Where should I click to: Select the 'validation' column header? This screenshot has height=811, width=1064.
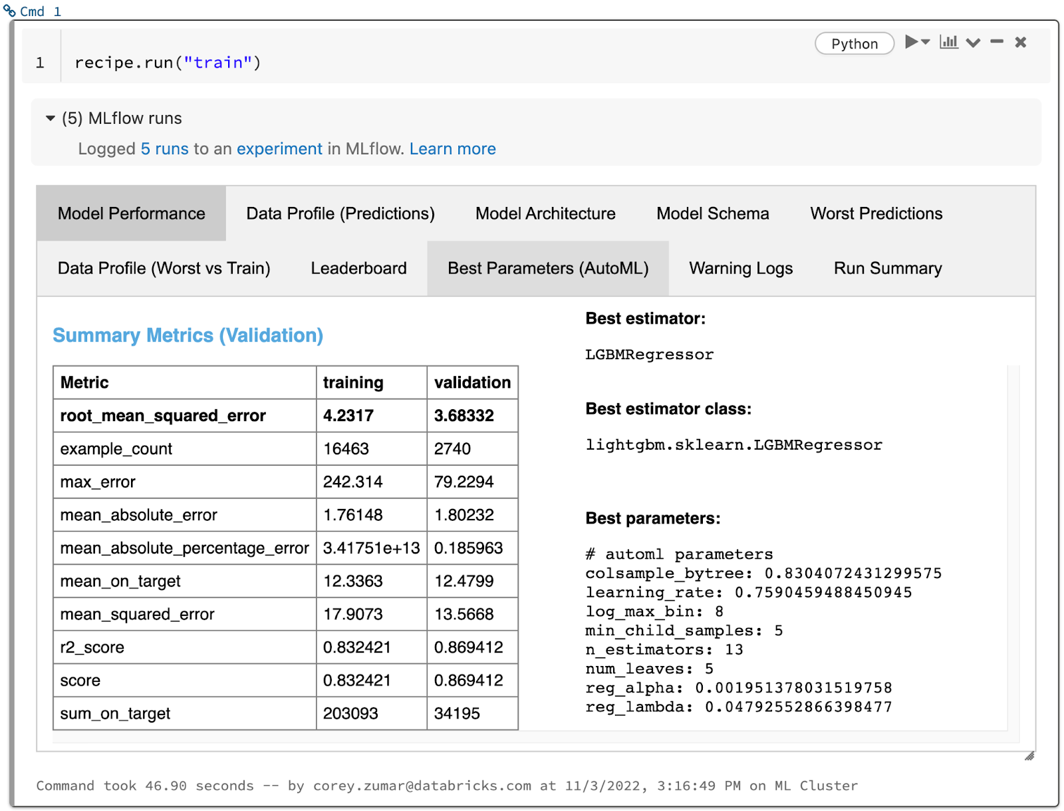pos(472,383)
